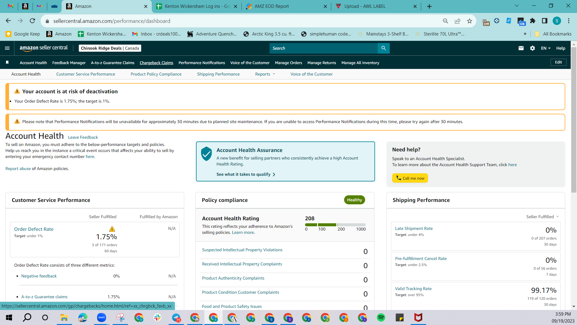Open the Chinook Ridge Deals account switcher

110,48
